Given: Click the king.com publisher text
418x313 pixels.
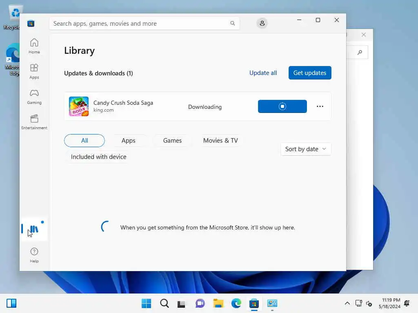Looking at the screenshot, I should point(103,110).
